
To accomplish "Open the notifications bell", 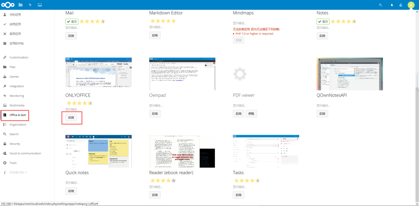I will [x=392, y=5].
